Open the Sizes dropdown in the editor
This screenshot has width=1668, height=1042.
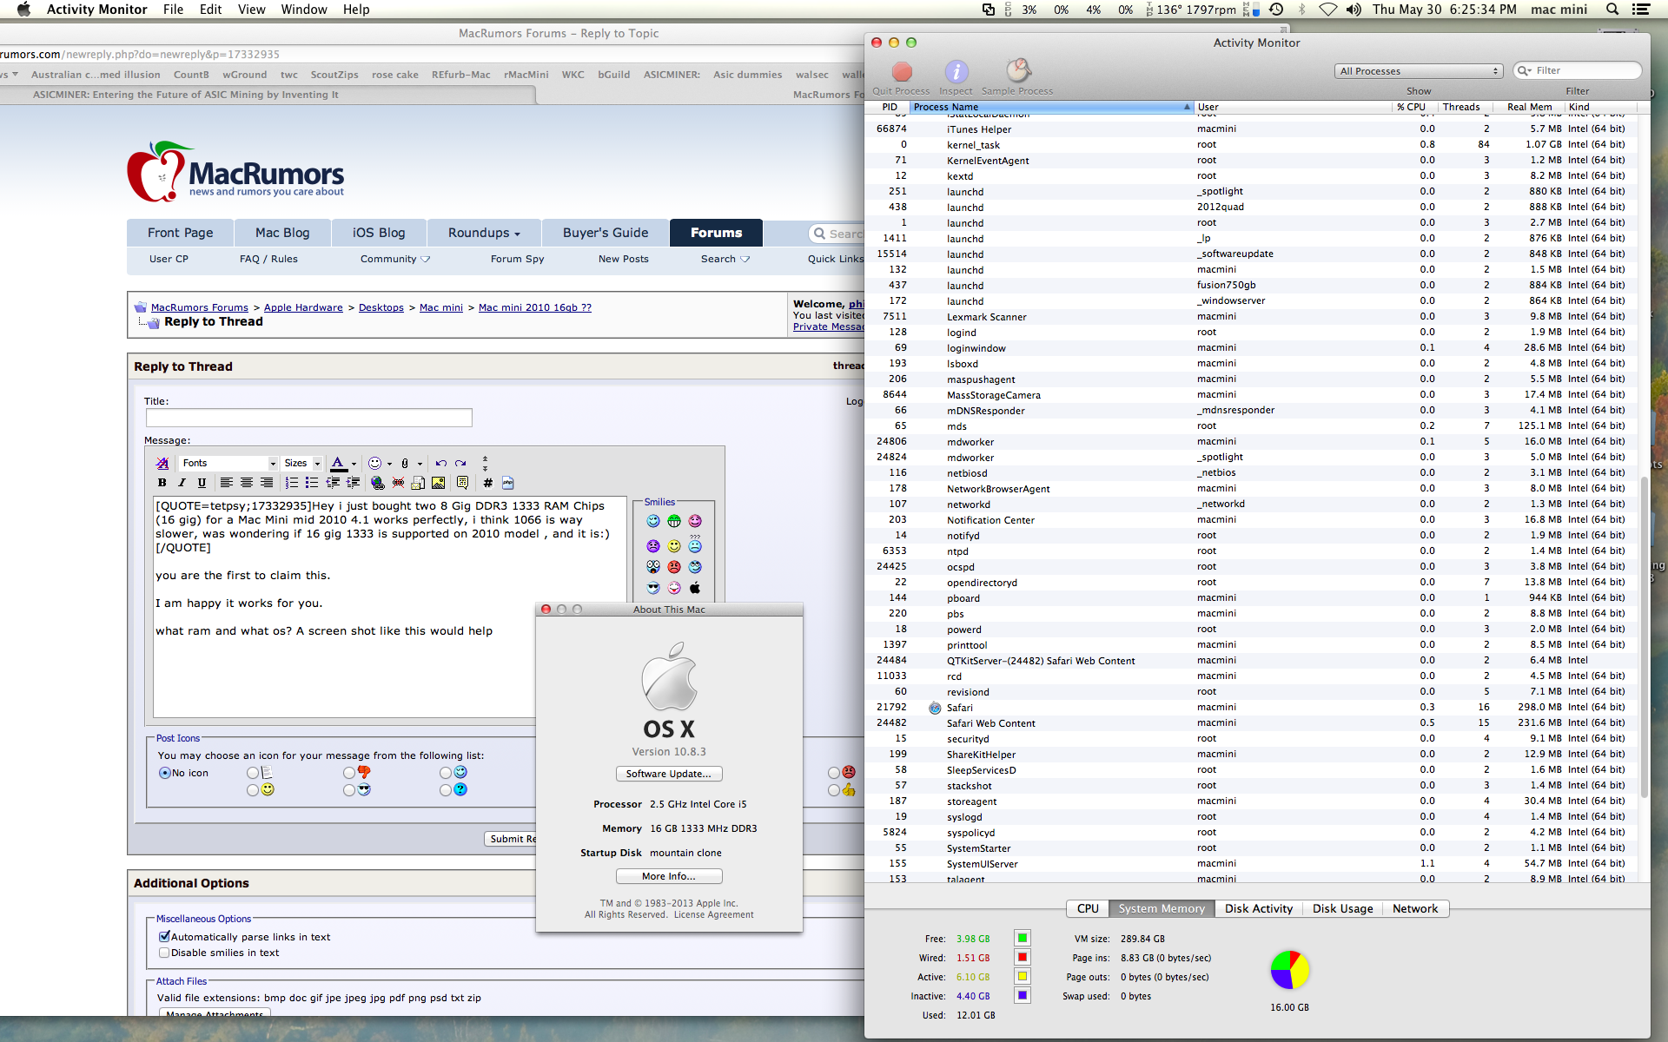(302, 464)
